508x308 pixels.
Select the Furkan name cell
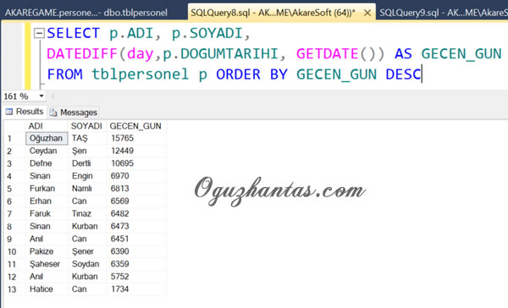tap(47, 189)
